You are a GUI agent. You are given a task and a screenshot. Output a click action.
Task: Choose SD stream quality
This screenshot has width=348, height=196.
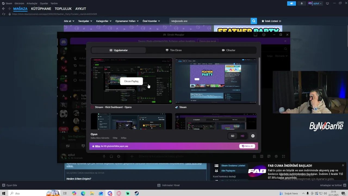pyautogui.click(x=232, y=136)
